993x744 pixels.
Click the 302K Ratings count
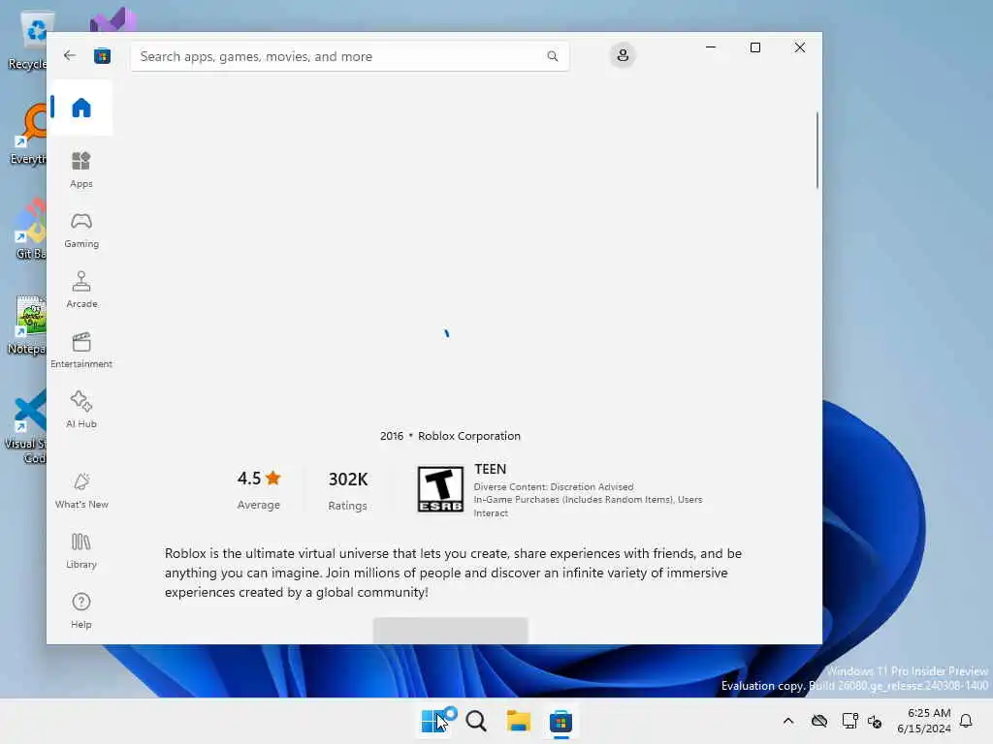[x=348, y=490]
